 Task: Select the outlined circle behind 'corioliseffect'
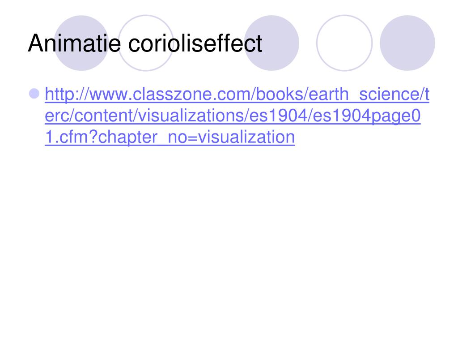point(146,43)
